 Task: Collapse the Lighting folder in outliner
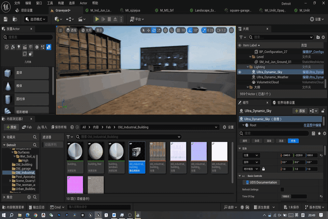[248, 67]
